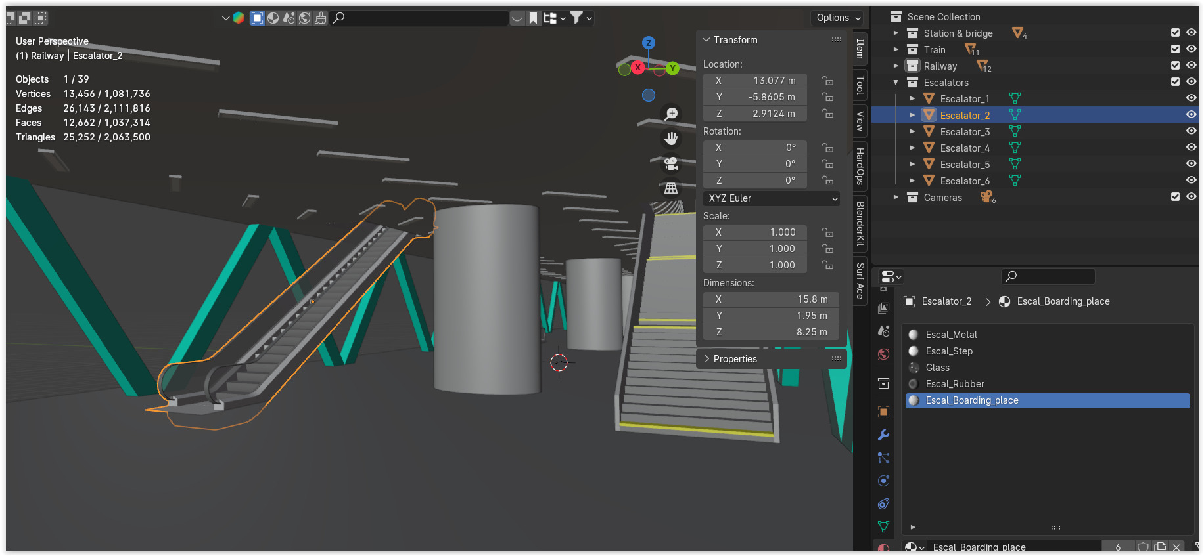Toggle lock for Scale Z
The height and width of the screenshot is (556, 1204).
point(827,265)
